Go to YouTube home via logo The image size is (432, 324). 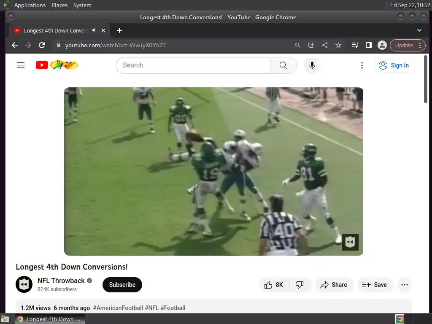click(x=57, y=65)
